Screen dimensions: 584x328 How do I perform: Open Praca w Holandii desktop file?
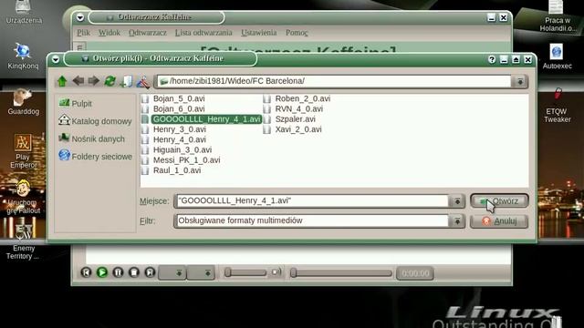click(x=557, y=15)
